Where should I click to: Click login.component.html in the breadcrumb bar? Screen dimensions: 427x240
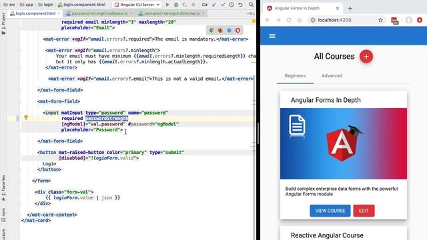pyautogui.click(x=81, y=5)
